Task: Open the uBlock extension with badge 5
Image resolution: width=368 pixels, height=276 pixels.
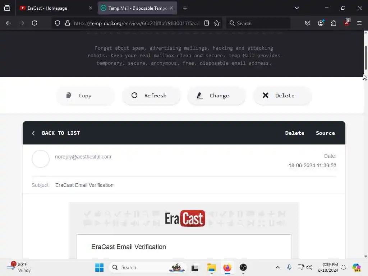Action: point(347,23)
